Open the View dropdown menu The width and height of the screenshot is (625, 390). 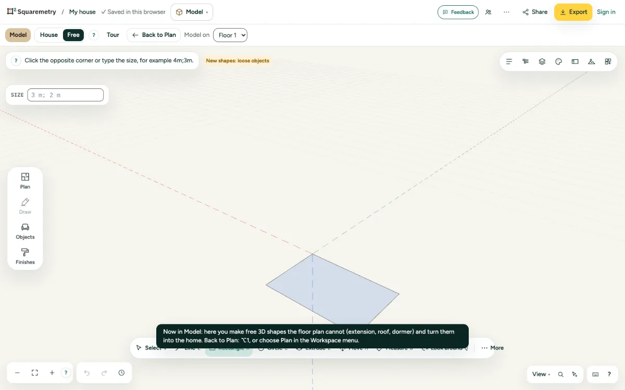click(541, 374)
